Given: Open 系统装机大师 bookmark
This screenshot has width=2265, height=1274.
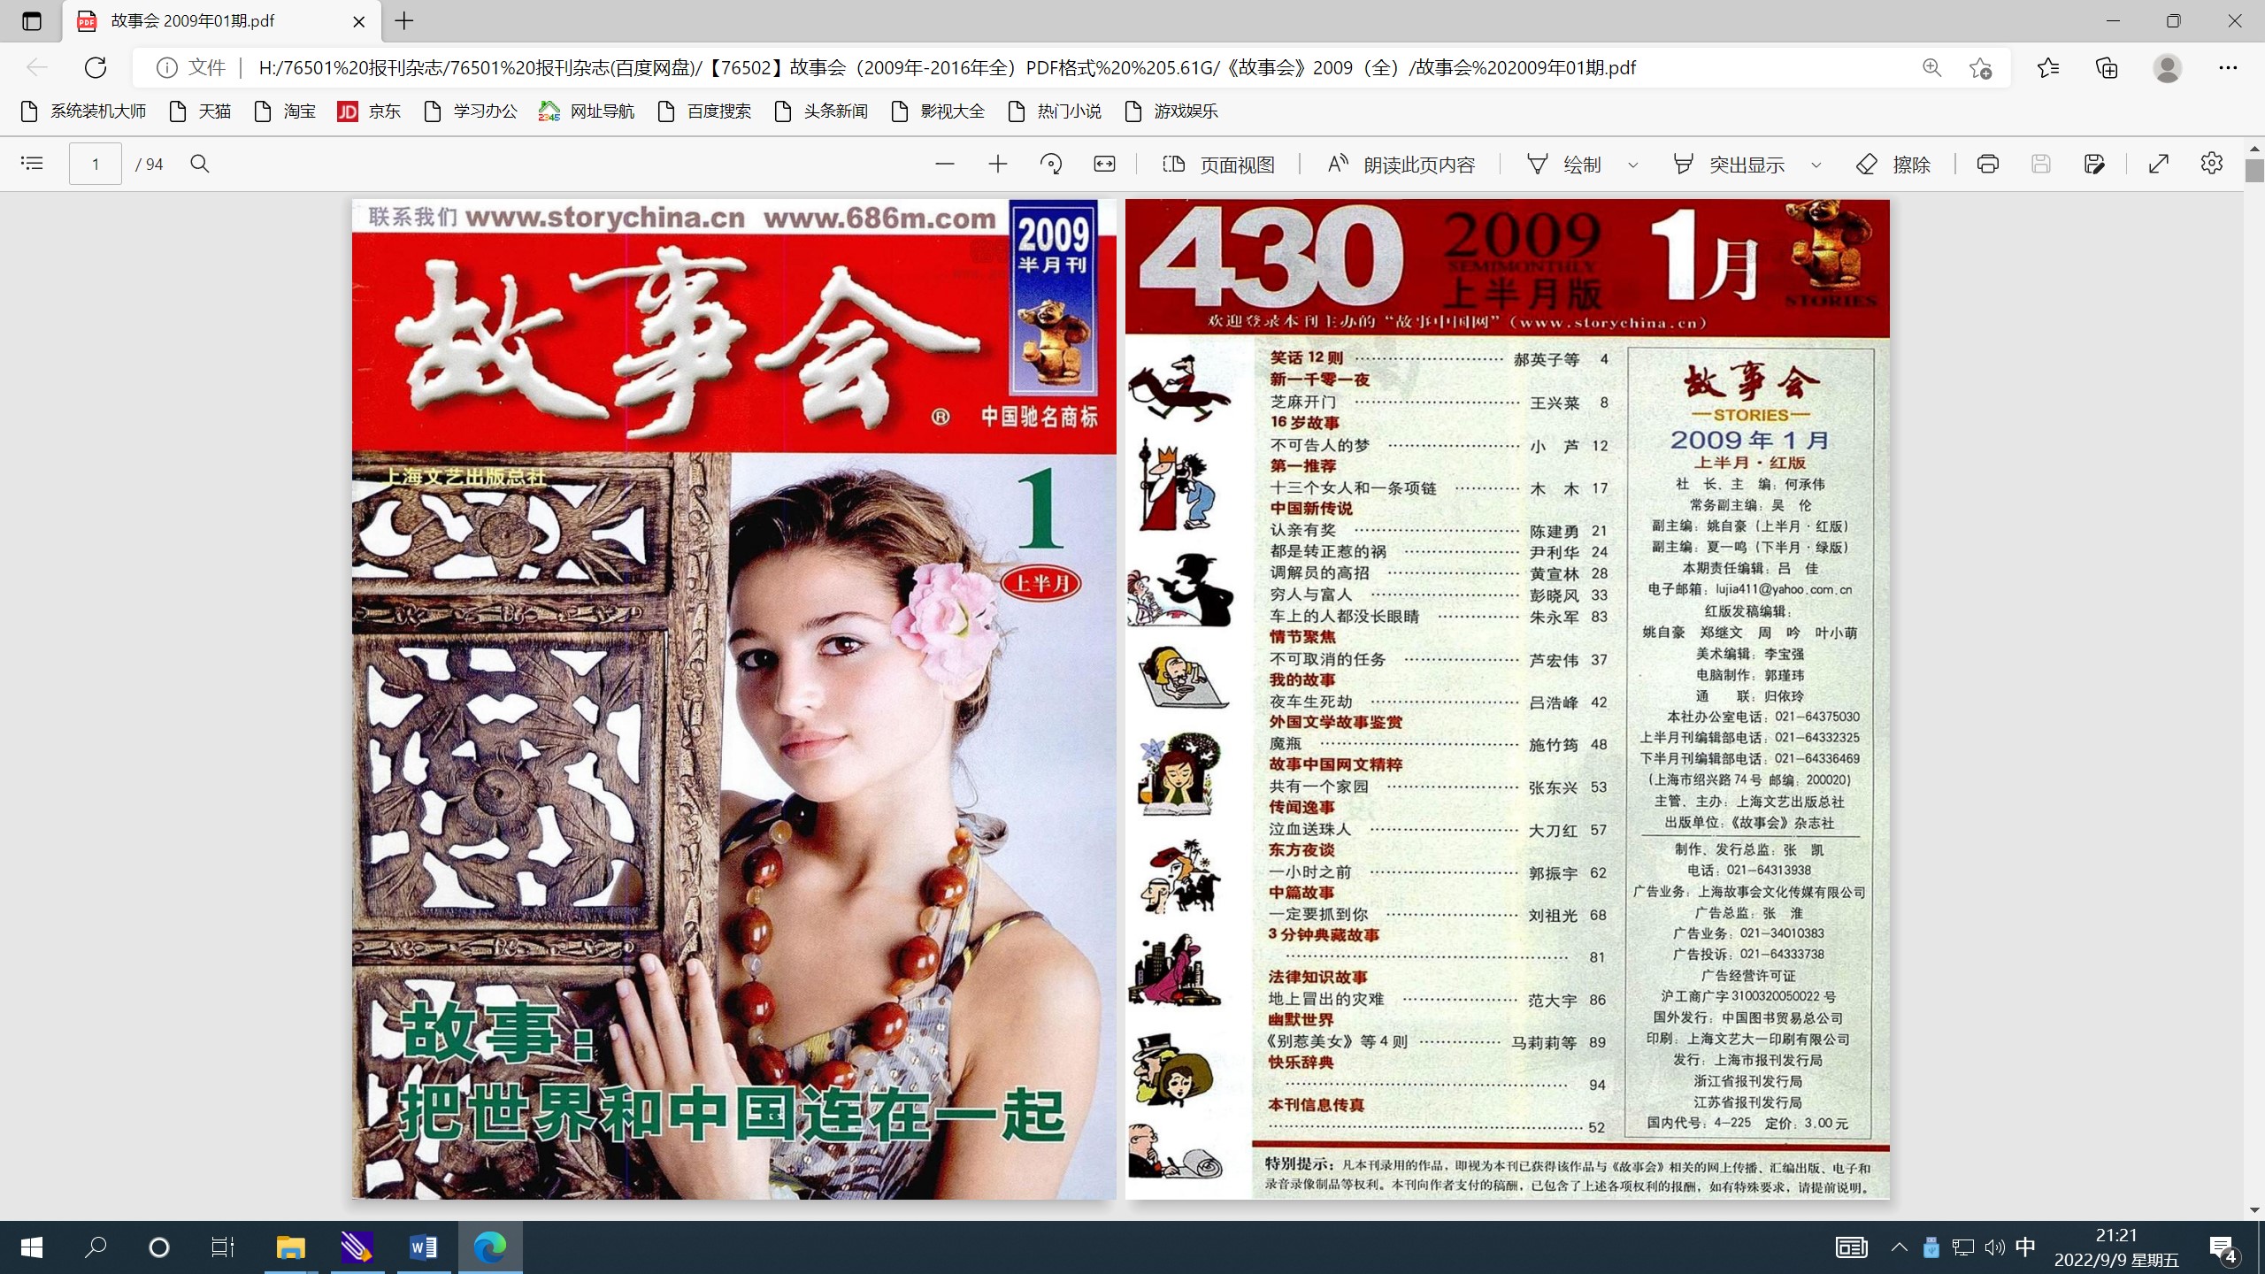Looking at the screenshot, I should 83,111.
